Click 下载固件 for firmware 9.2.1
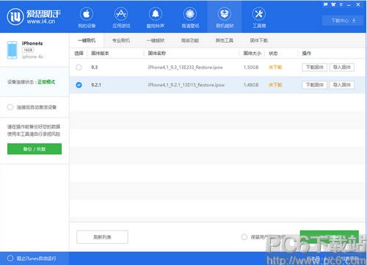Viewport: 367px width, 265px height. click(x=315, y=85)
